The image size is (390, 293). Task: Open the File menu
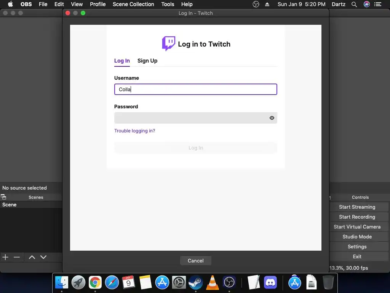pyautogui.click(x=43, y=4)
